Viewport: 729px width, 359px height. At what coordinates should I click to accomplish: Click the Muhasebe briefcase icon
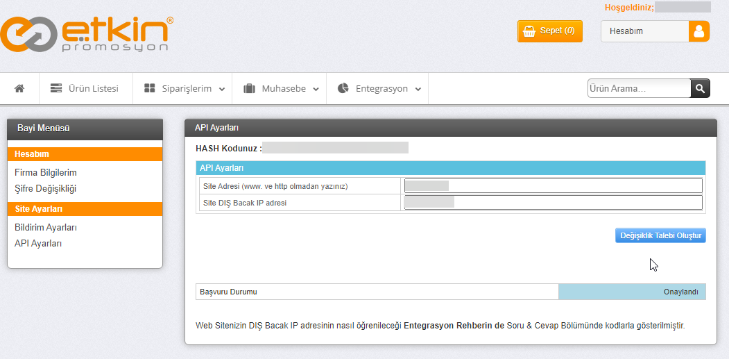(249, 88)
